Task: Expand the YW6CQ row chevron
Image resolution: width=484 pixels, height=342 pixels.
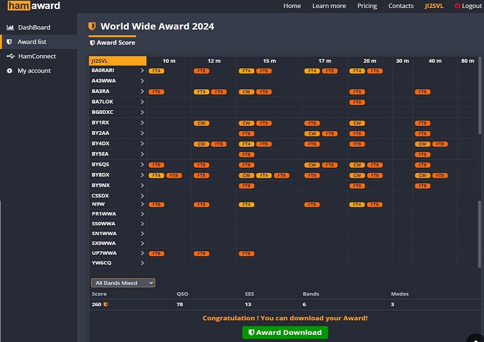Action: click(x=142, y=263)
